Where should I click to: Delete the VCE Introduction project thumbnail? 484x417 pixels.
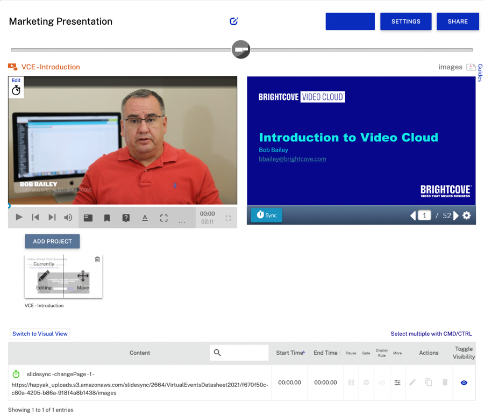tap(97, 260)
